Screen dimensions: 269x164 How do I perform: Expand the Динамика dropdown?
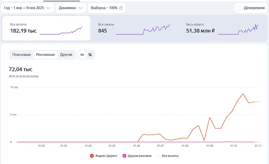coord(71,8)
